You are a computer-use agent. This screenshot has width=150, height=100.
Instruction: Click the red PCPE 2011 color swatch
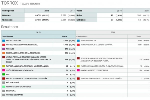(x=78, y=78)
